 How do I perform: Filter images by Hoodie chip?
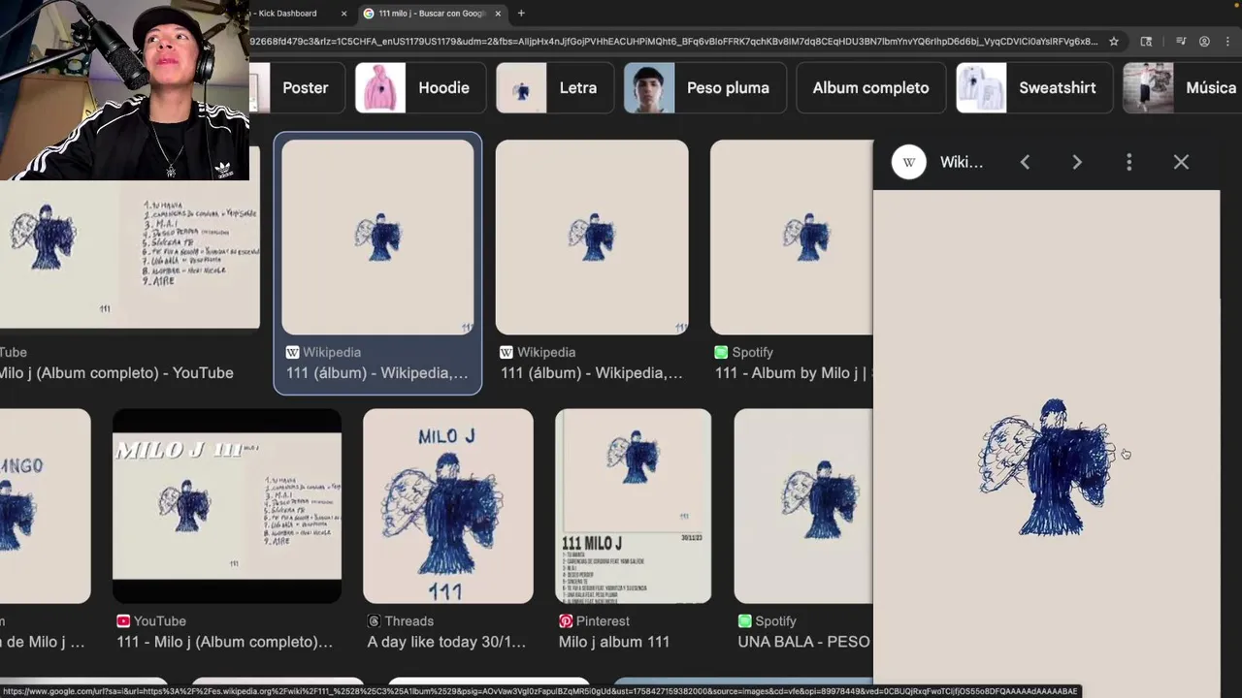pos(420,88)
